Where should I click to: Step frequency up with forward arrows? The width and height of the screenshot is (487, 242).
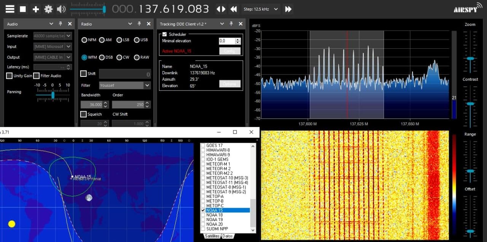(x=288, y=9)
